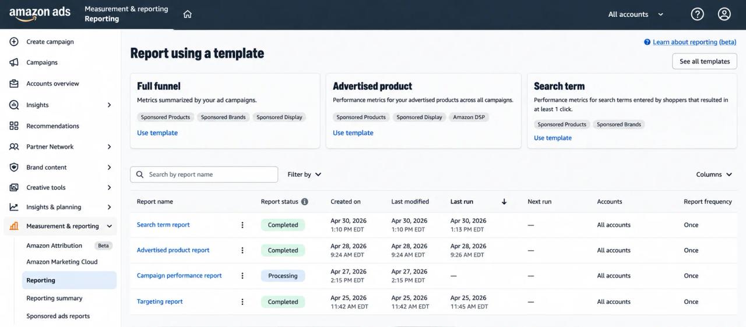Open options menu for Search term report
Viewport: 746px width, 327px height.
click(x=242, y=225)
